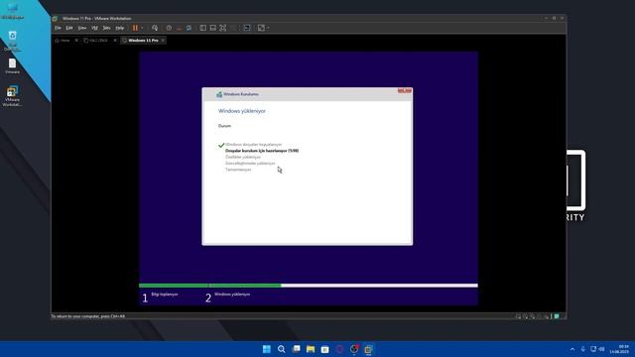Open the Tabs menu in VMware
This screenshot has width=635, height=357.
tap(106, 28)
